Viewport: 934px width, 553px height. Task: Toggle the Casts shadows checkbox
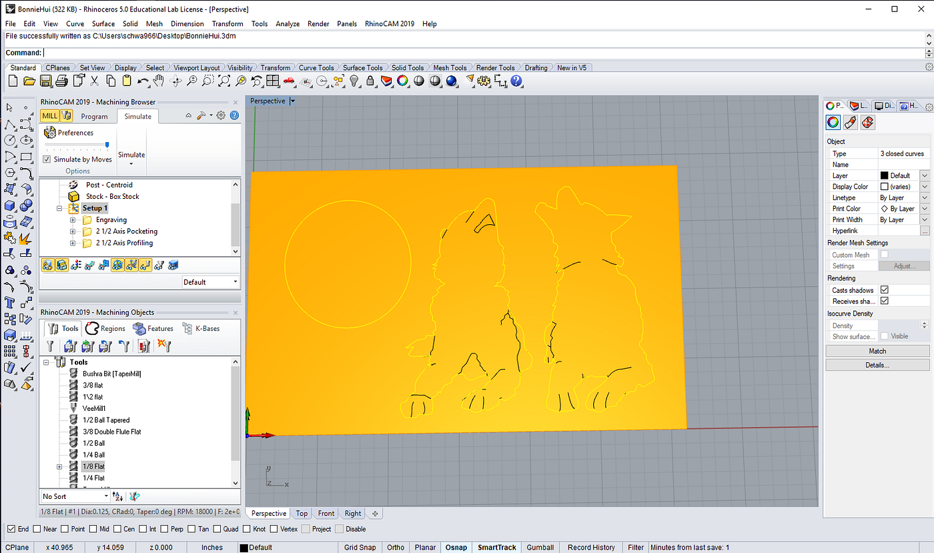(x=884, y=290)
